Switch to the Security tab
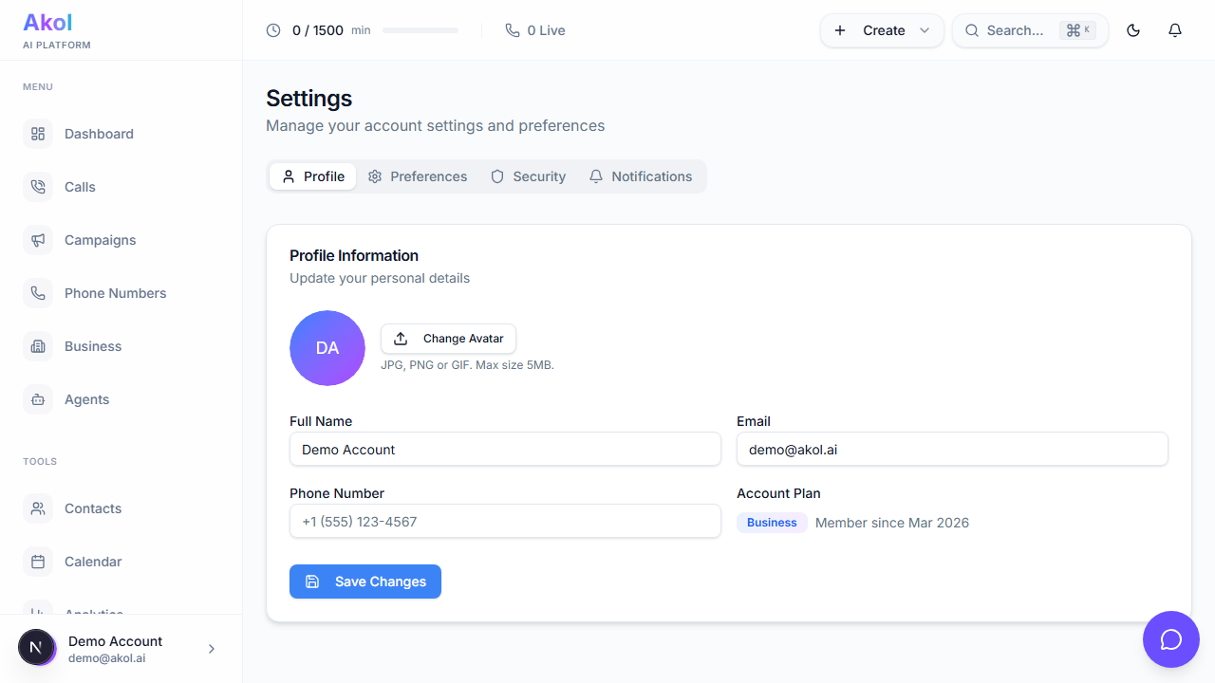 click(529, 176)
